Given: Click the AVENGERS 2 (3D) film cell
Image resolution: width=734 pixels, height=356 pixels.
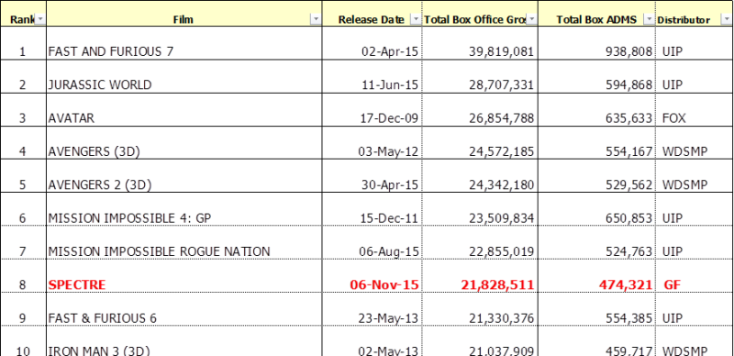Looking at the screenshot, I should [184, 176].
